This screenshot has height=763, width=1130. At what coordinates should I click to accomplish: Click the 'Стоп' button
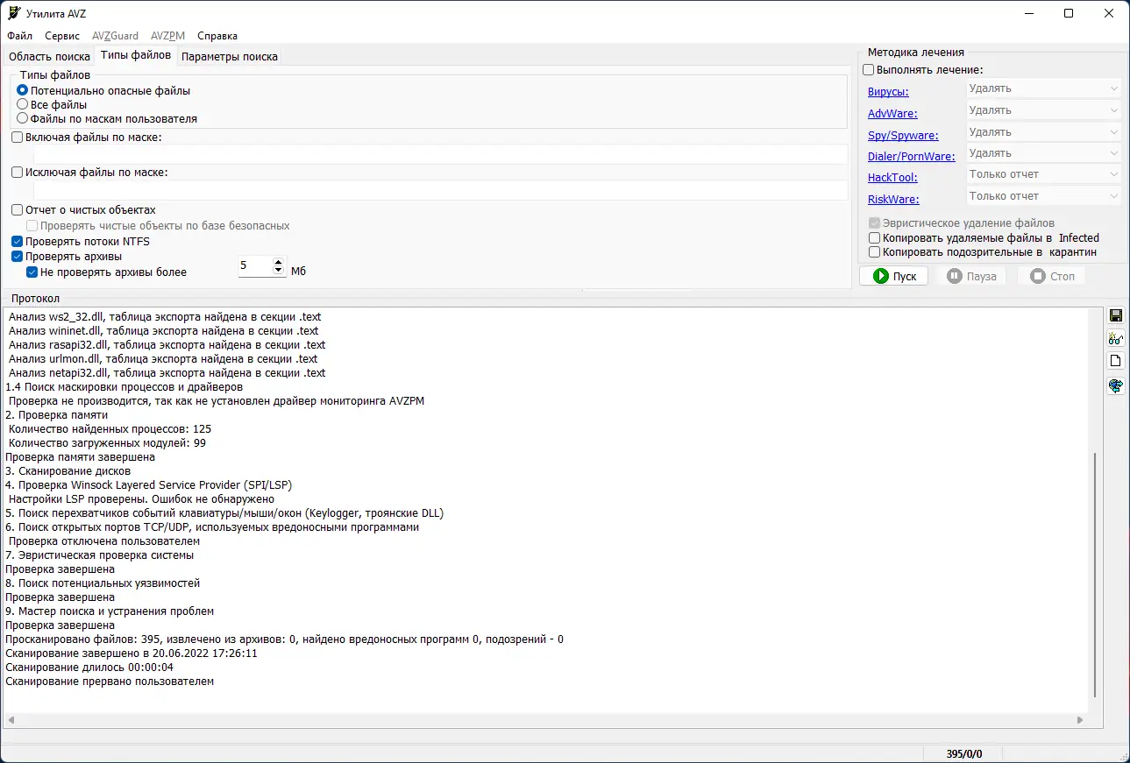[x=1051, y=276]
